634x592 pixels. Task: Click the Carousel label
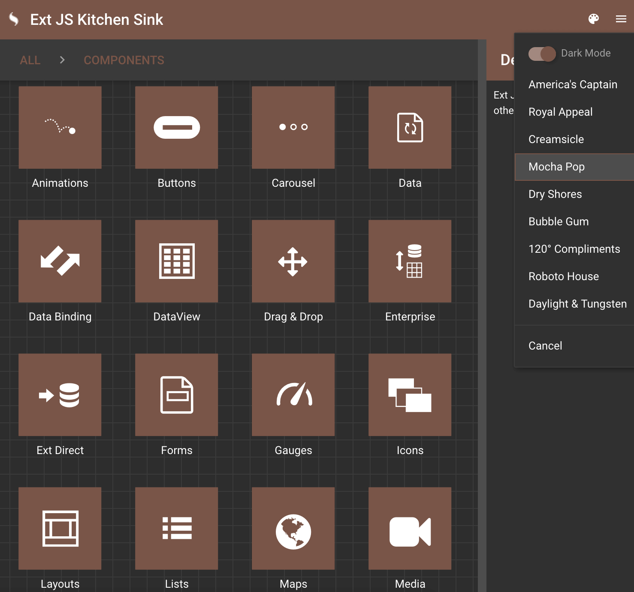[293, 183]
